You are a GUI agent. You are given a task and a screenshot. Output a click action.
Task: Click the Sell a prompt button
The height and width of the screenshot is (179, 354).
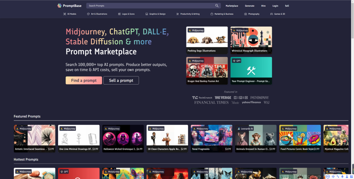121,80
